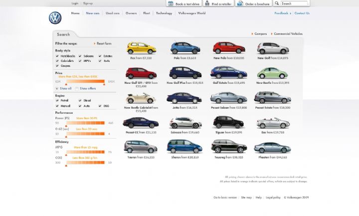Select the Passat Estate car image

pos(272,97)
